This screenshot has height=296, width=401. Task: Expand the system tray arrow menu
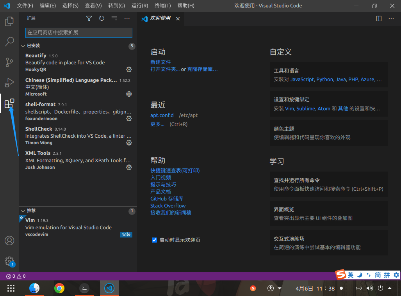[390, 288]
